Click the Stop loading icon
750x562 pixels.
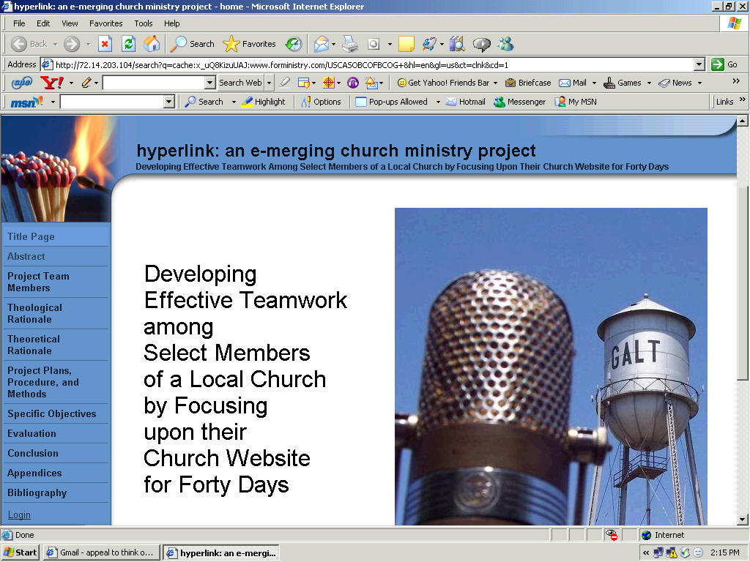[x=105, y=44]
